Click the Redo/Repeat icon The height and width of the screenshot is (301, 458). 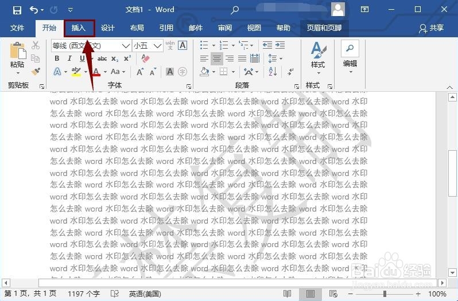[54, 10]
